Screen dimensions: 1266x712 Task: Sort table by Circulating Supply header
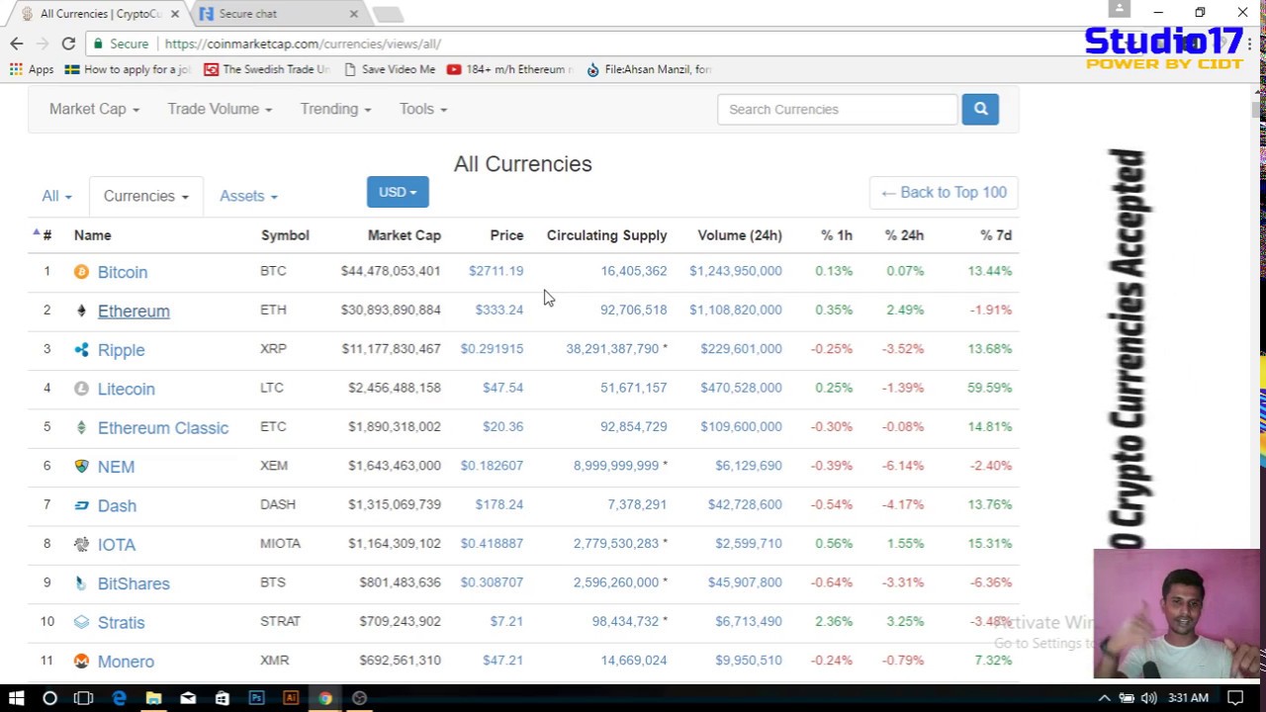606,235
